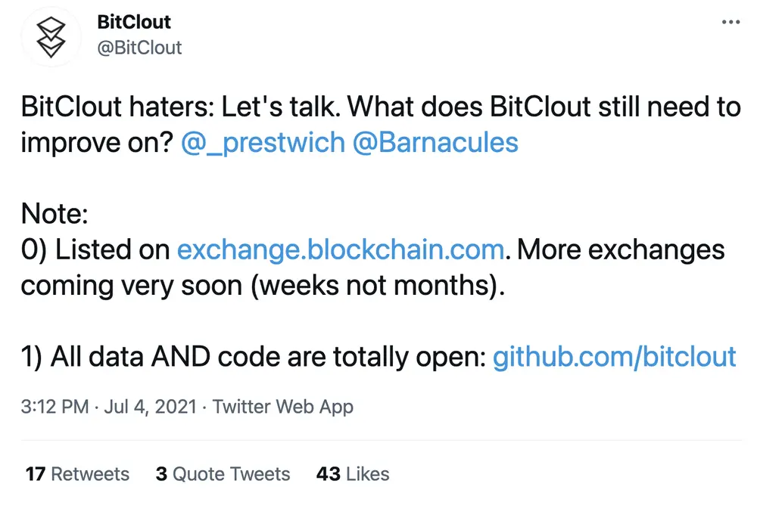
Task: Click the Jul 4, 2021 date text
Action: tap(149, 407)
